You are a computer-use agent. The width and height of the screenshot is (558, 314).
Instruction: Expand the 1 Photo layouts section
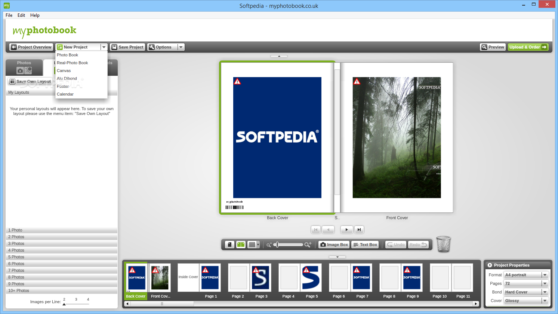pos(62,230)
